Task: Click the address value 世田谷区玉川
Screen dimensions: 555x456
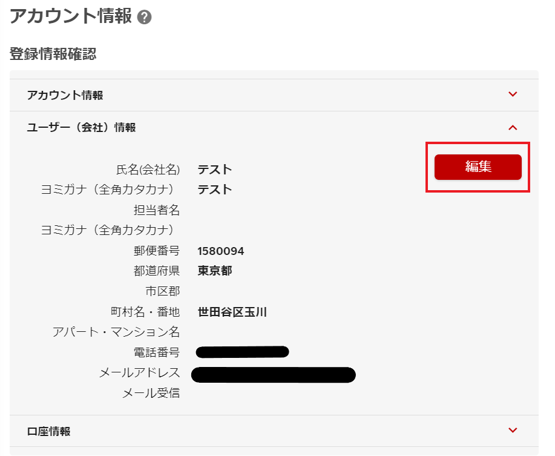Action: 232,312
